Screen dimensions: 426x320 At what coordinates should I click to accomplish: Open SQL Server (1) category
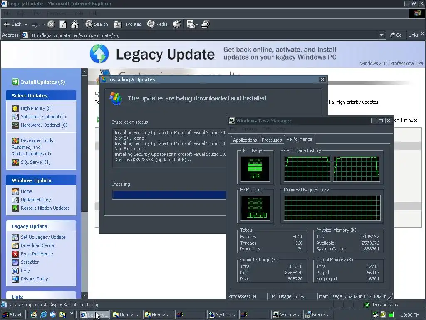pos(36,162)
